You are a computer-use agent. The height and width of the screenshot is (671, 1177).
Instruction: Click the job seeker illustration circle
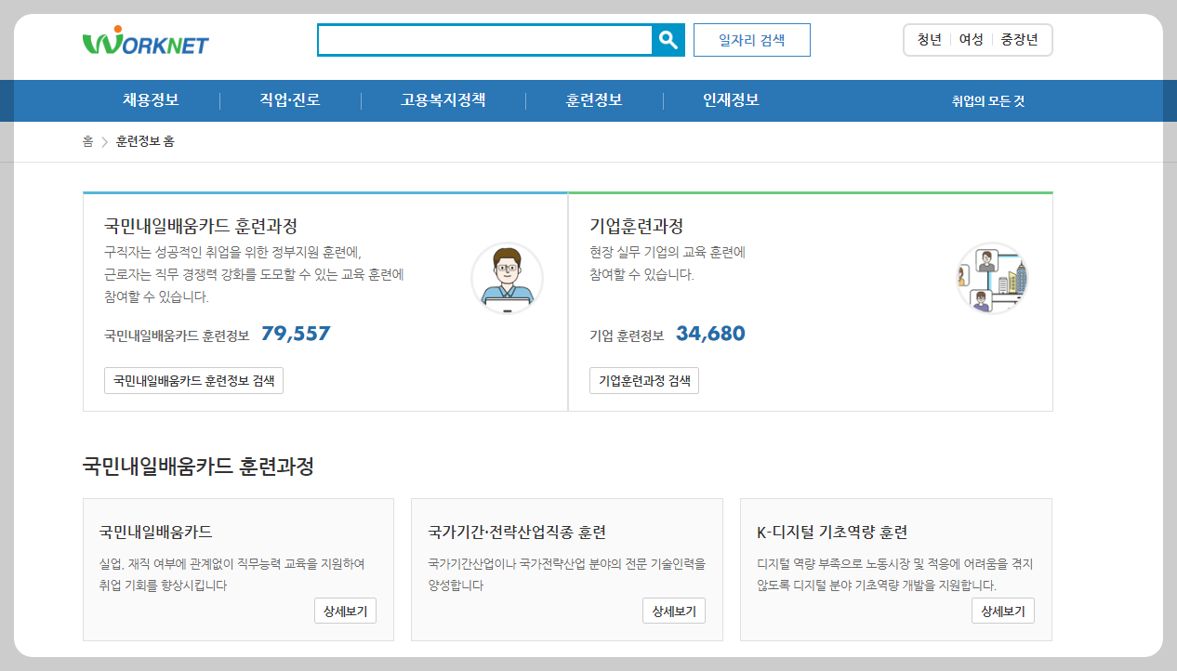pyautogui.click(x=507, y=278)
